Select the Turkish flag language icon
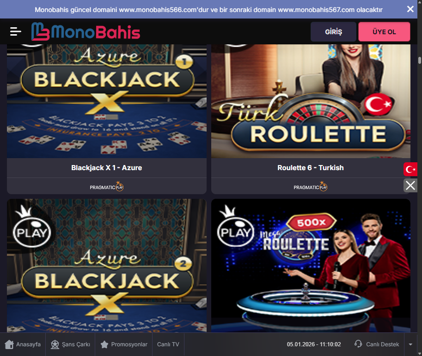 (x=410, y=169)
